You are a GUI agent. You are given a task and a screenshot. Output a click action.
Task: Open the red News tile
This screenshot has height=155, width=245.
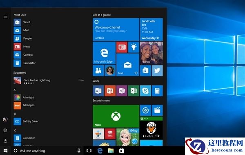[122, 47]
